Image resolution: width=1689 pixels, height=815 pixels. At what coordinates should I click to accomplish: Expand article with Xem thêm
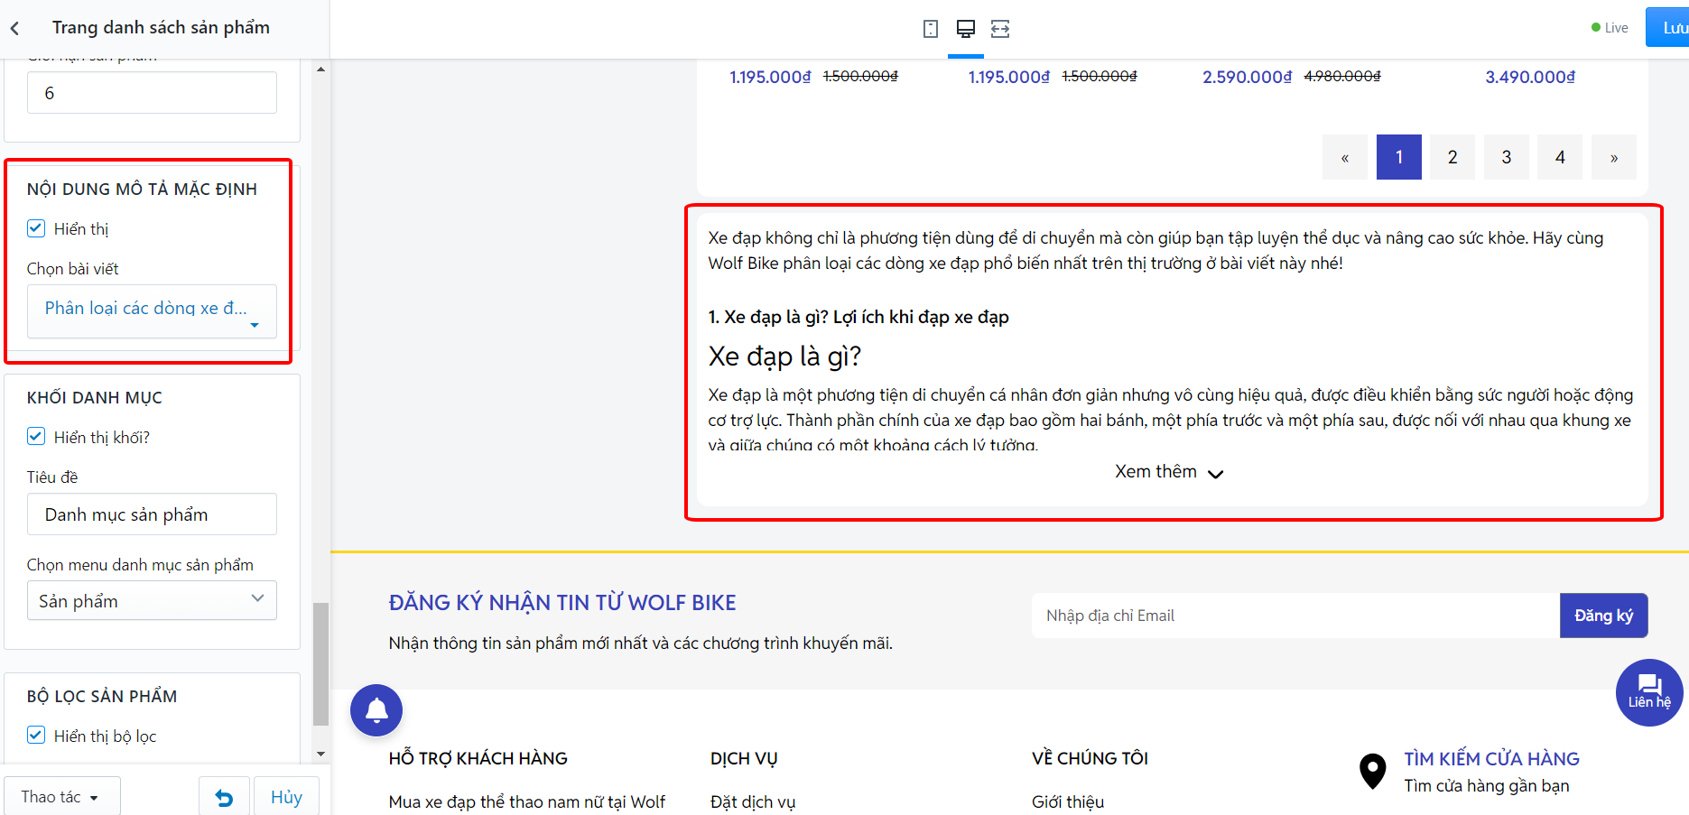pos(1169,472)
